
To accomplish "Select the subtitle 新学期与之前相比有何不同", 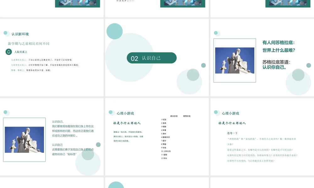I will click(x=29, y=44).
